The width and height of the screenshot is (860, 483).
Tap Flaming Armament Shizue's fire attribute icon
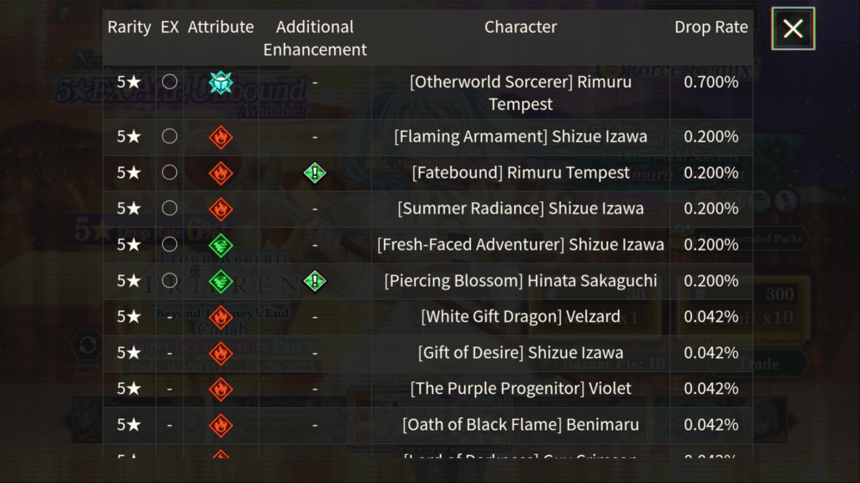tap(220, 137)
